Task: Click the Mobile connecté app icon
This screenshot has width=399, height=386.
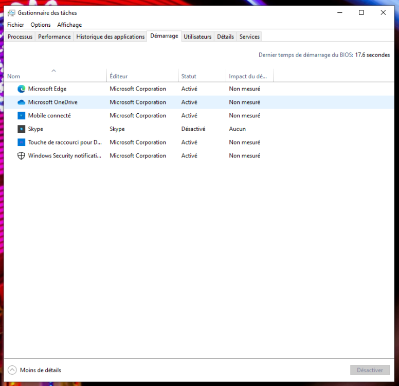Action: tap(22, 116)
